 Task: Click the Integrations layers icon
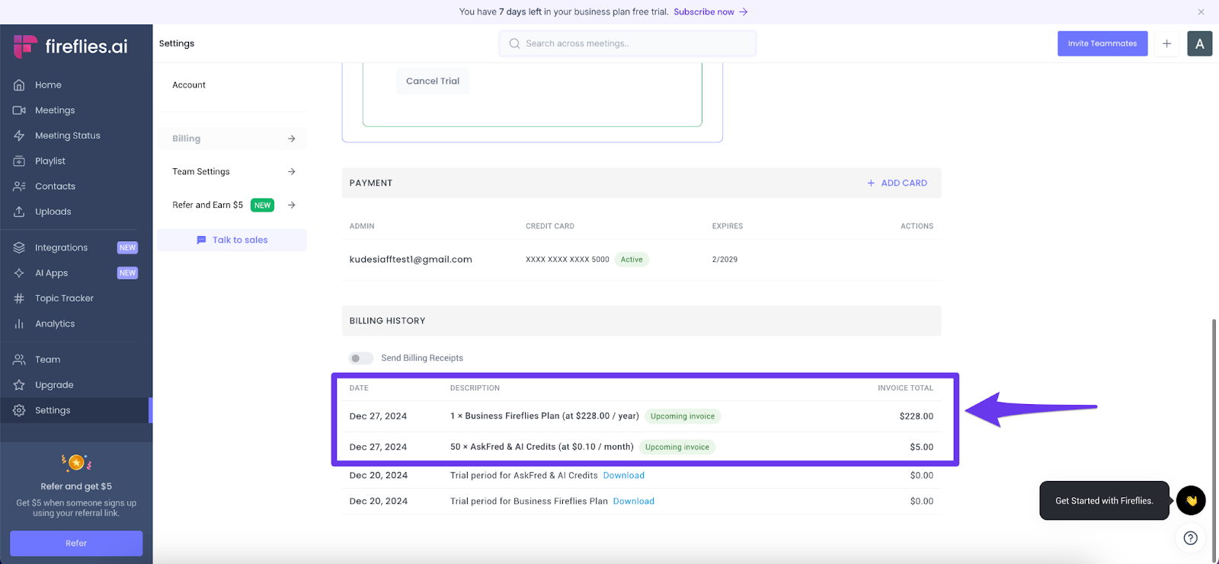click(19, 247)
